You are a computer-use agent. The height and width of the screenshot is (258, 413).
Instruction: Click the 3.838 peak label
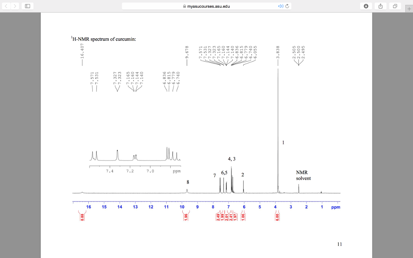tap(278, 52)
